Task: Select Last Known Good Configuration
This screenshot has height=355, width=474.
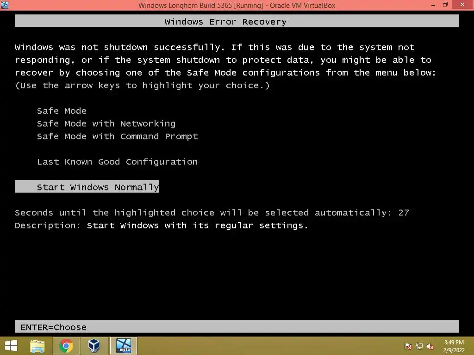Action: (x=117, y=162)
